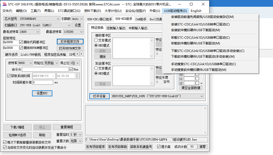Switch to USB-CDC/串口助手 tab
The image size is (273, 155).
click(x=100, y=19)
